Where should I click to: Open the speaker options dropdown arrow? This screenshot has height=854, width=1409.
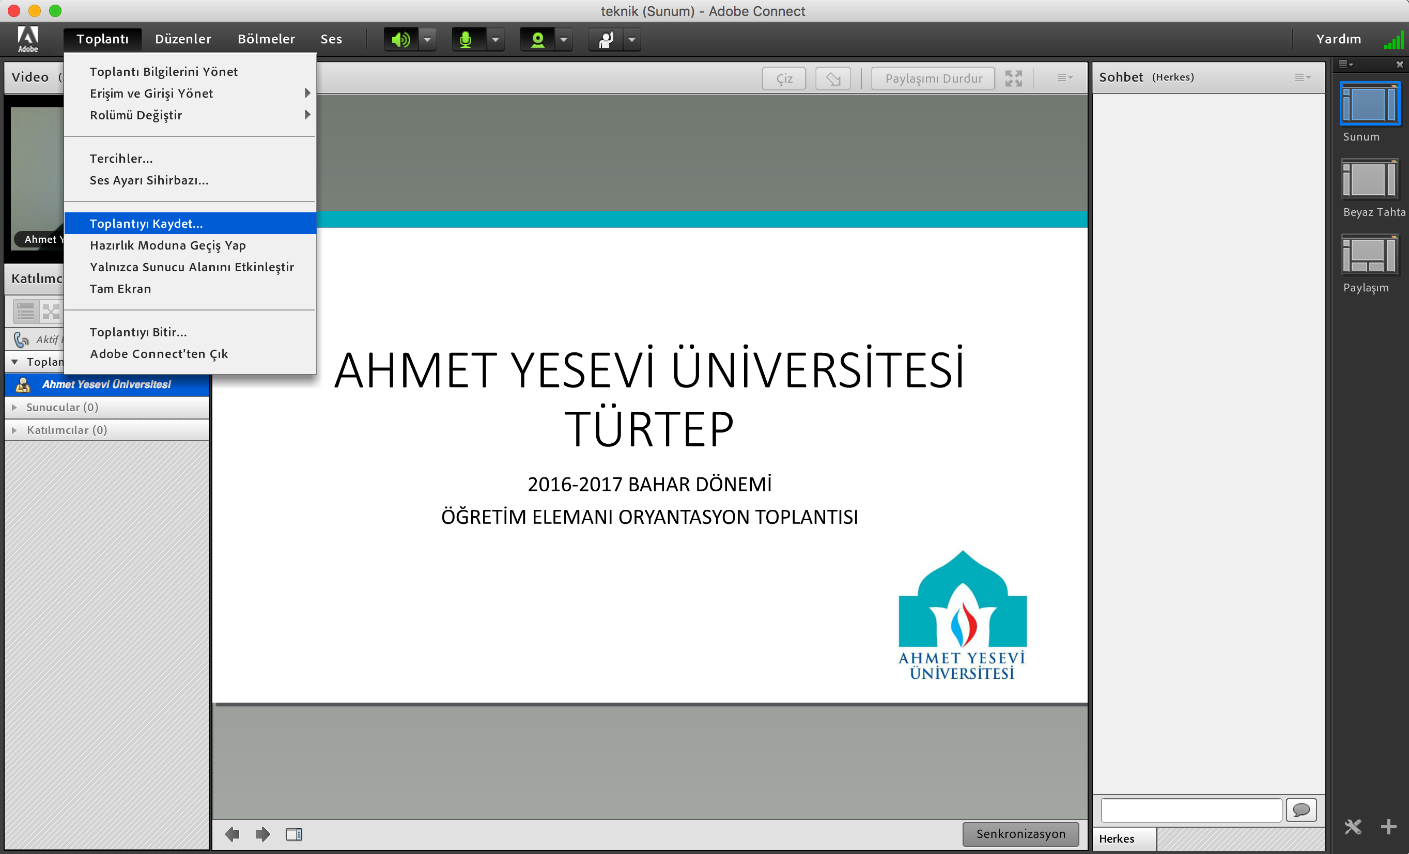427,39
